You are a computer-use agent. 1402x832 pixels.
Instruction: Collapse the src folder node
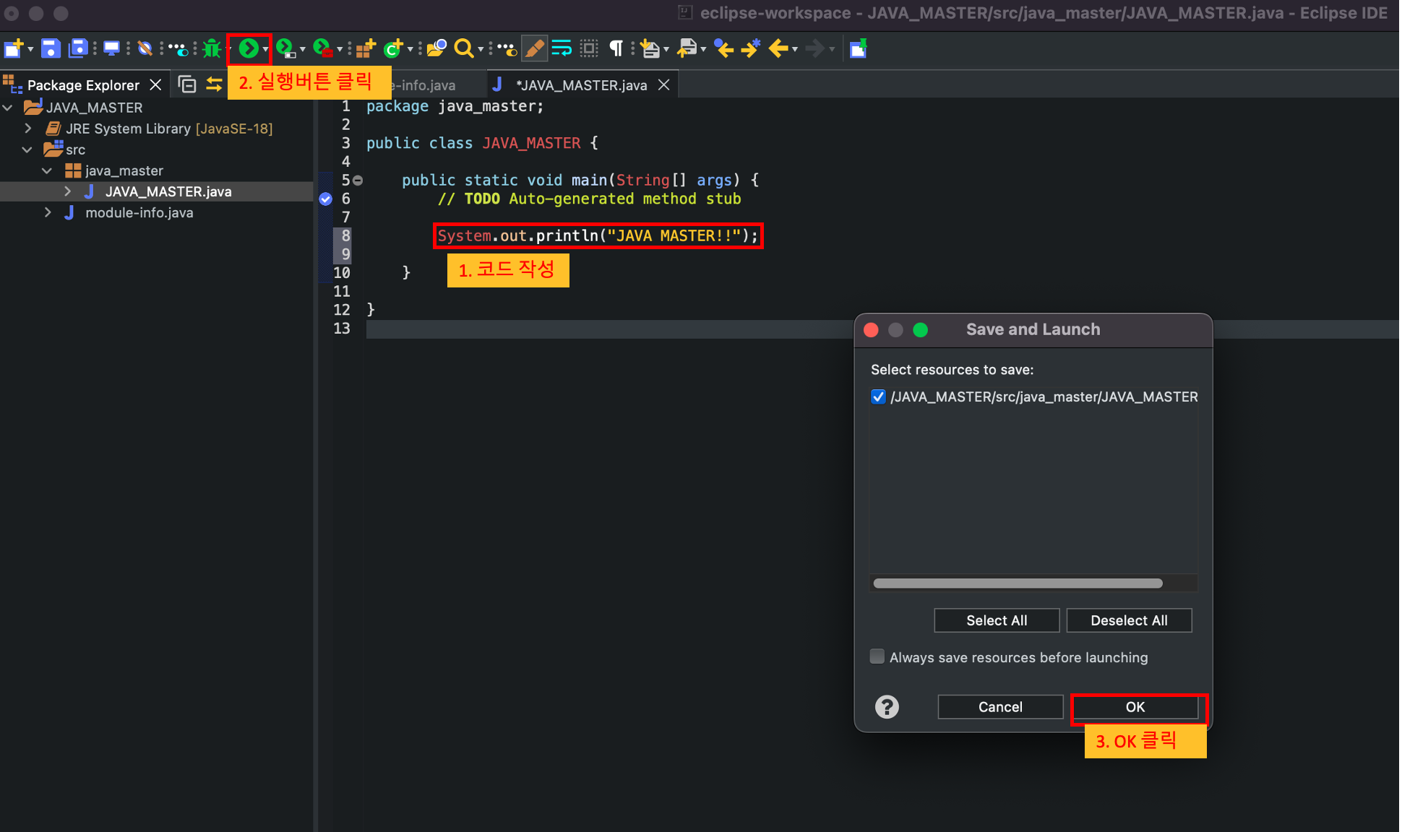(x=27, y=149)
